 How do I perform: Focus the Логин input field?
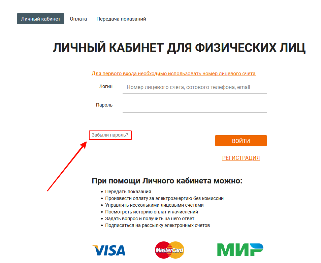(194, 88)
